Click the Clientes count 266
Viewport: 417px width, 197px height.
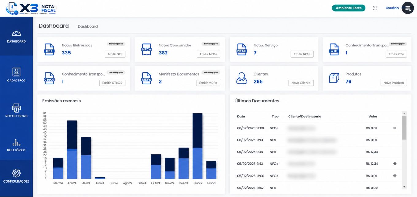[258, 81]
